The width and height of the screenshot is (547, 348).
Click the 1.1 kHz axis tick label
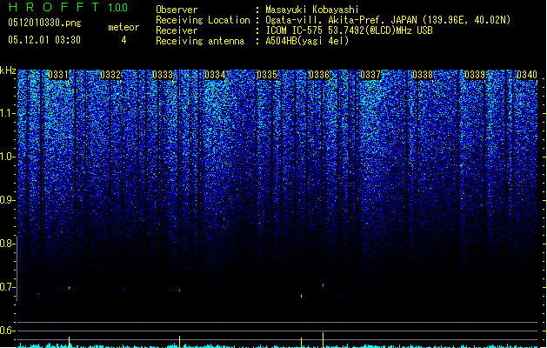coord(7,113)
